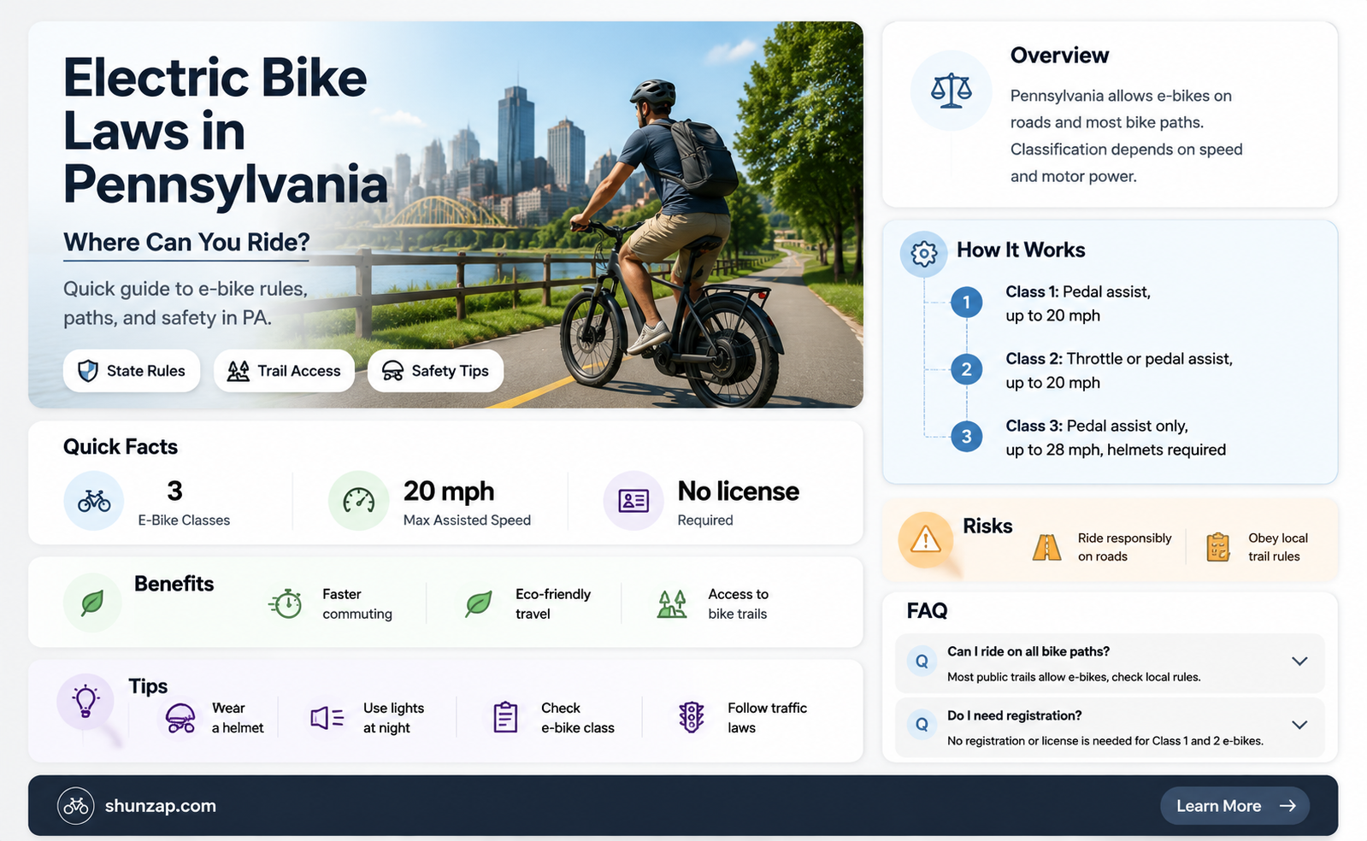Click the scales of justice Overview icon
The image size is (1367, 841).
952,91
